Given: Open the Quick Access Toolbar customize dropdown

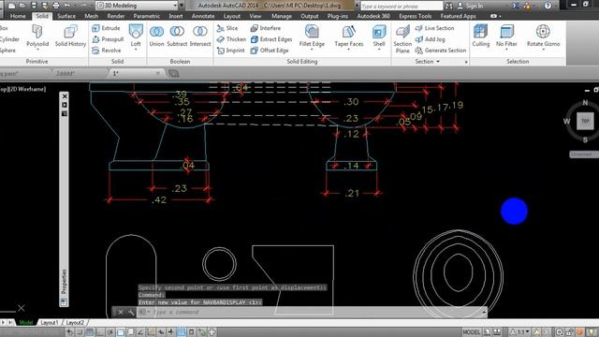Looking at the screenshot, I should (182, 6).
